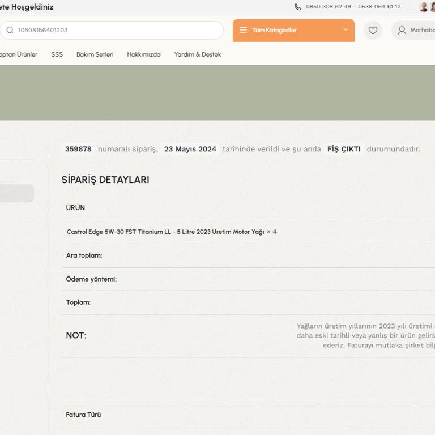This screenshot has height=435, width=435.
Task: Navigate to Bakım Setleri
Action: pos(95,54)
